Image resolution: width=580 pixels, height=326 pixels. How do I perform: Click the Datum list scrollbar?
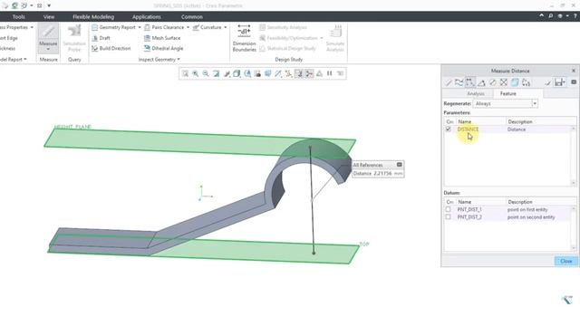[574, 228]
